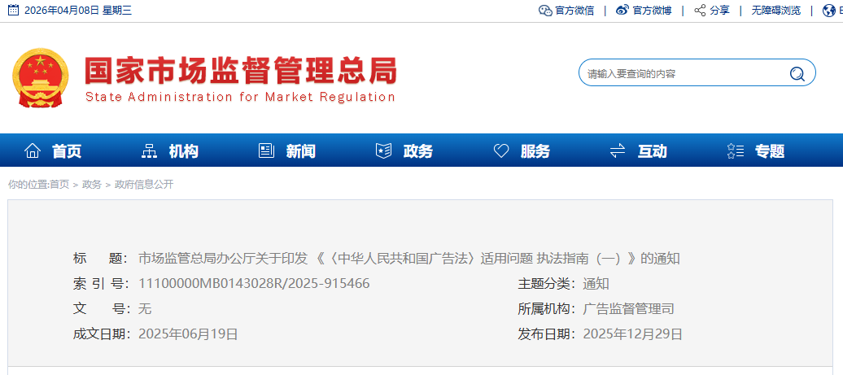This screenshot has width=843, height=375.
Task: Click the arrows icon for 互动
Action: coord(618,151)
